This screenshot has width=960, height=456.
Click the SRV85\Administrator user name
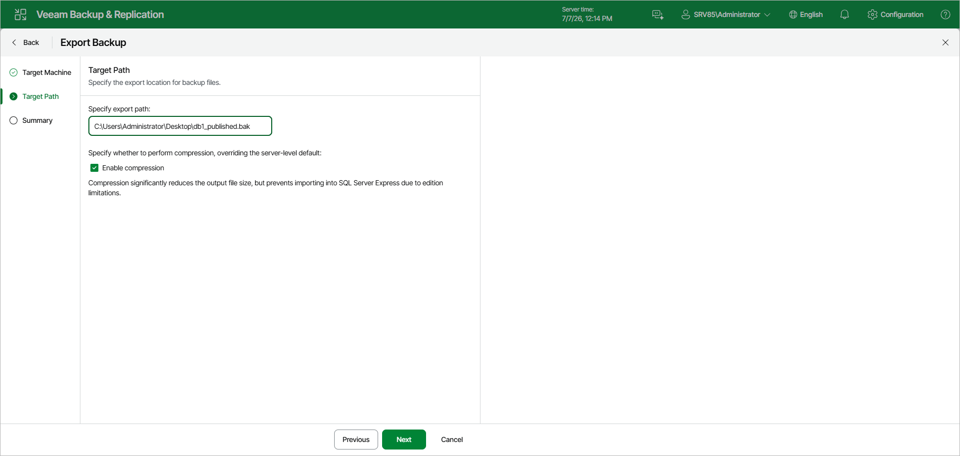727,14
